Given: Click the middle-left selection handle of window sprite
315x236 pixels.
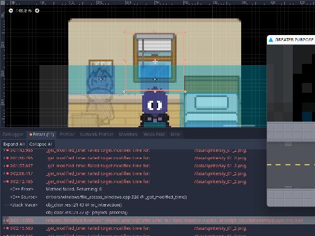Looking at the screenshot, I should pyautogui.click(x=124, y=61).
